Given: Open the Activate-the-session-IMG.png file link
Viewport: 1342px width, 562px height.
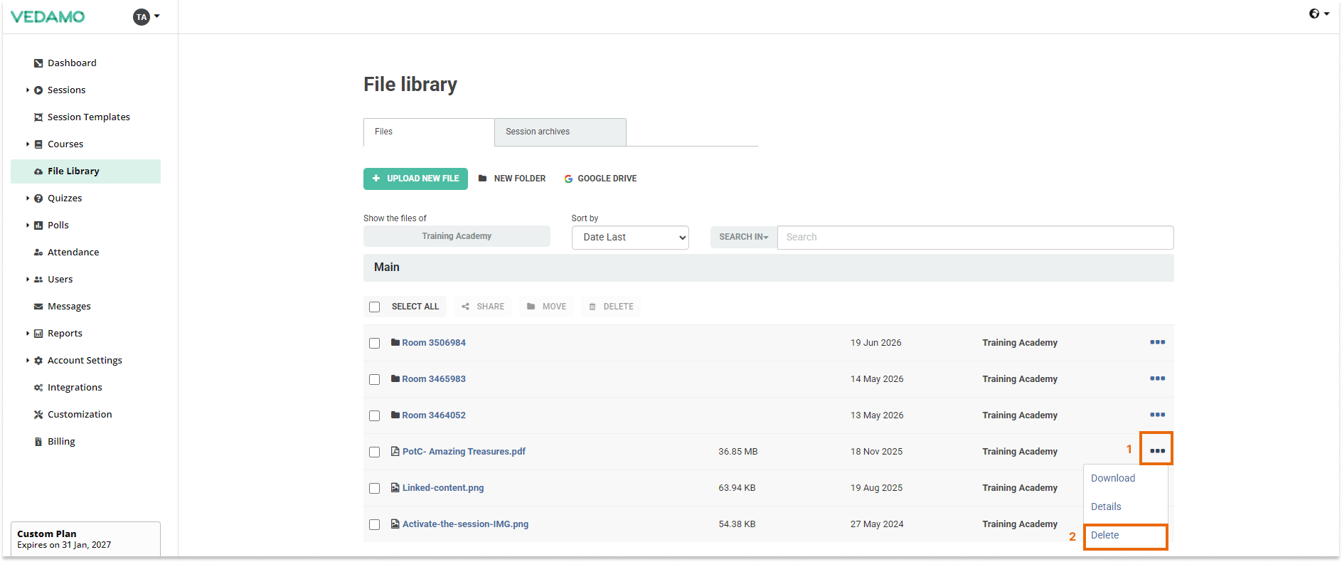Looking at the screenshot, I should coord(465,524).
